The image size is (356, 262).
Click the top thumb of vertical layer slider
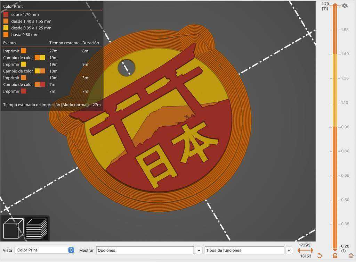(x=335, y=5)
